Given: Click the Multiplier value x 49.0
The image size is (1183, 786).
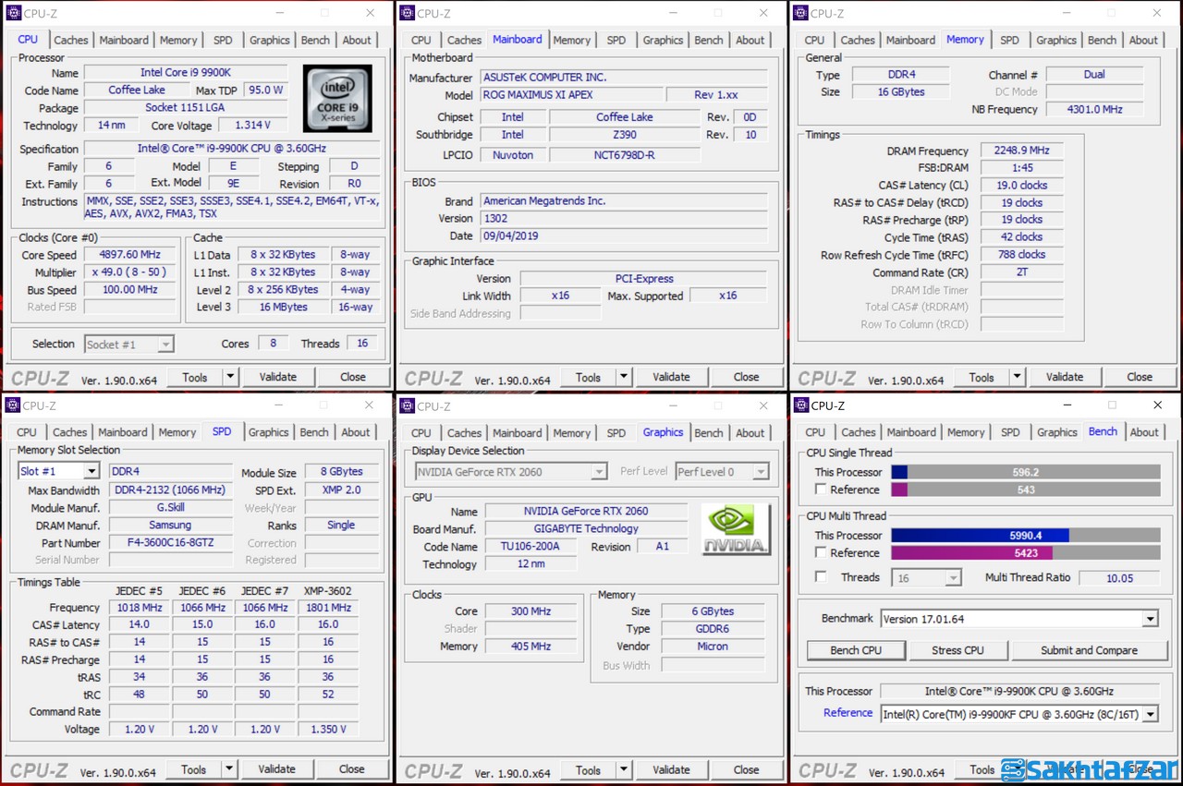Looking at the screenshot, I should click(x=128, y=272).
